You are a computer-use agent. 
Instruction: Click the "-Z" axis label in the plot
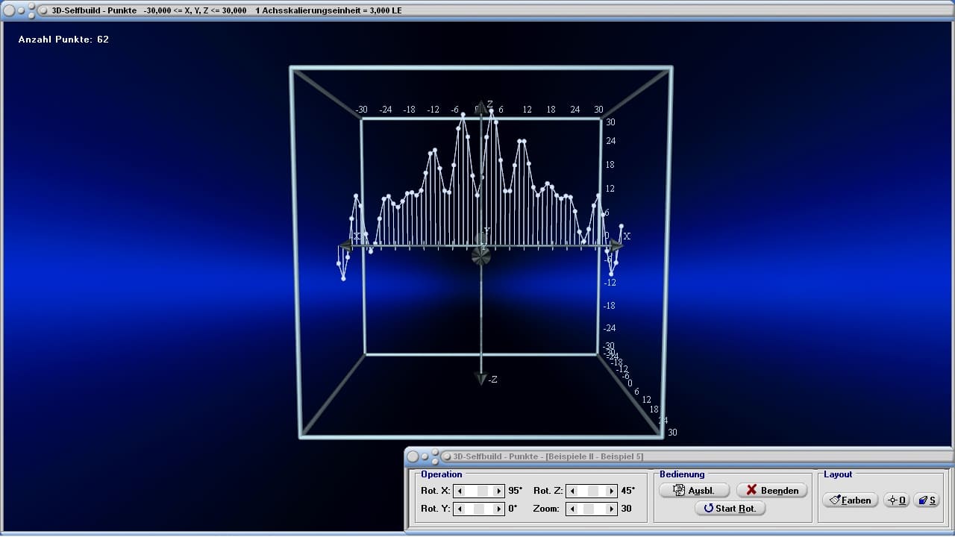click(492, 380)
